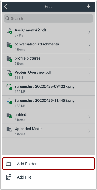Expand chevron for Assignment #2.pdf

[89, 32]
